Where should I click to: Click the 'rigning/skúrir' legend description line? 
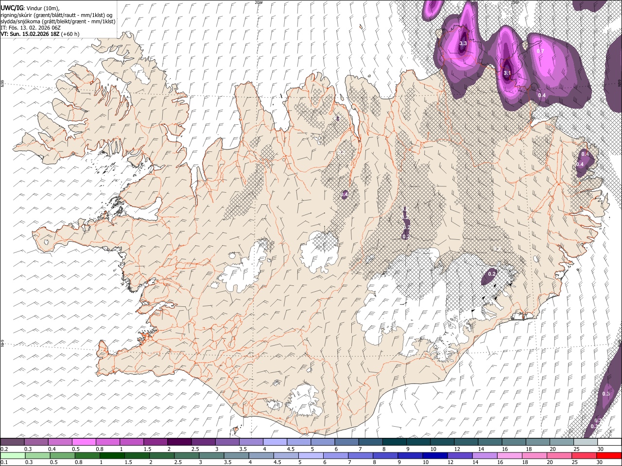[x=57, y=15]
